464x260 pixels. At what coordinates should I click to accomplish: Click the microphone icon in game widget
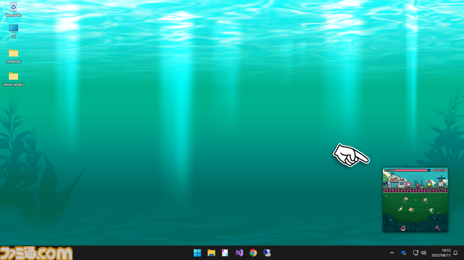click(x=437, y=228)
